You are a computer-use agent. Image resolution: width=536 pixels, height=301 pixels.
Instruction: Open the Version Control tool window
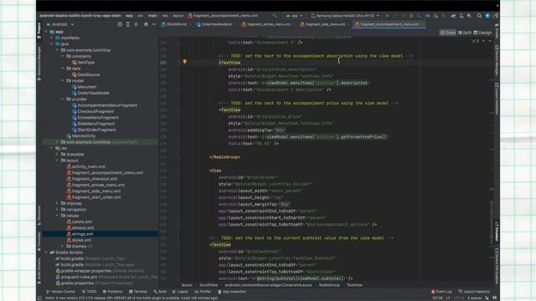click(60, 292)
